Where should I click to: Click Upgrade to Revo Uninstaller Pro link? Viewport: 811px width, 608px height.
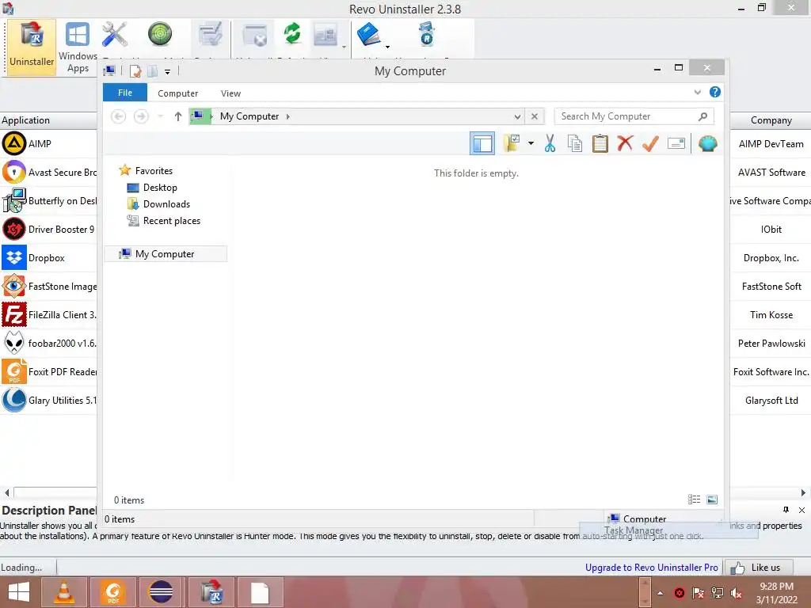pos(651,567)
